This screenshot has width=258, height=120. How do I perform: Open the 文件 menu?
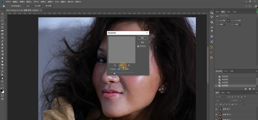pyautogui.click(x=8, y=1)
